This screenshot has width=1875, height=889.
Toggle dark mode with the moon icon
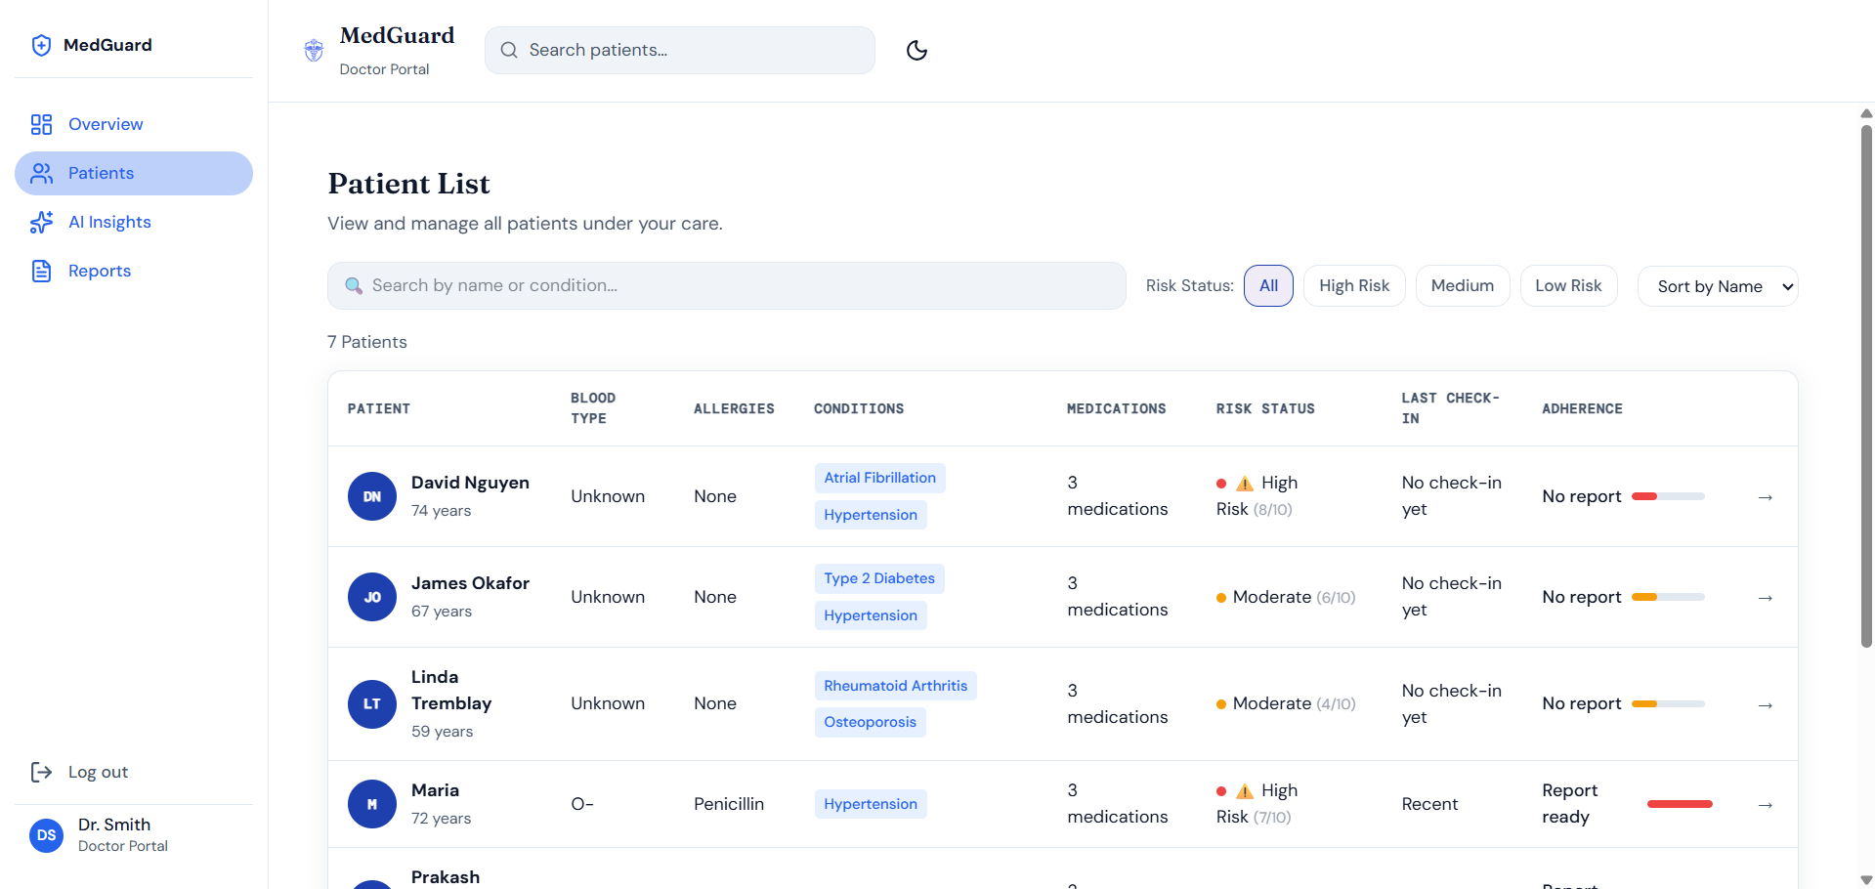916,51
